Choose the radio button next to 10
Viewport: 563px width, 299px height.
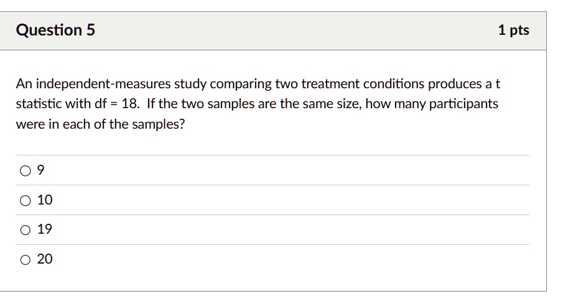click(x=25, y=200)
